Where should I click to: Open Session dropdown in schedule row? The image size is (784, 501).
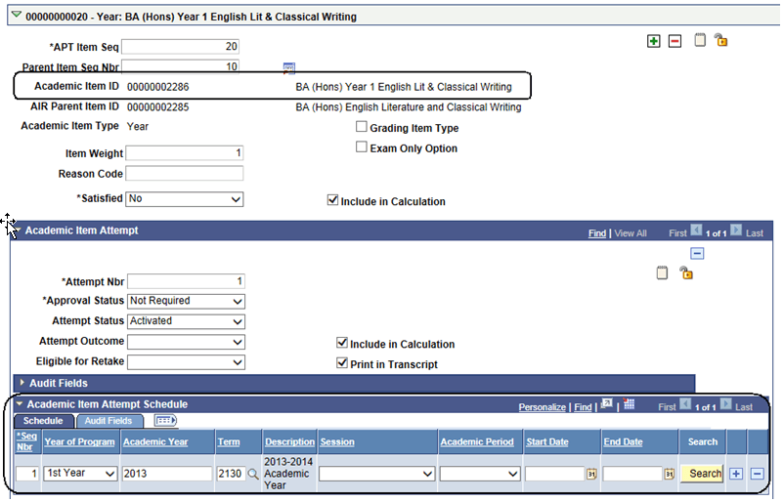tap(376, 474)
